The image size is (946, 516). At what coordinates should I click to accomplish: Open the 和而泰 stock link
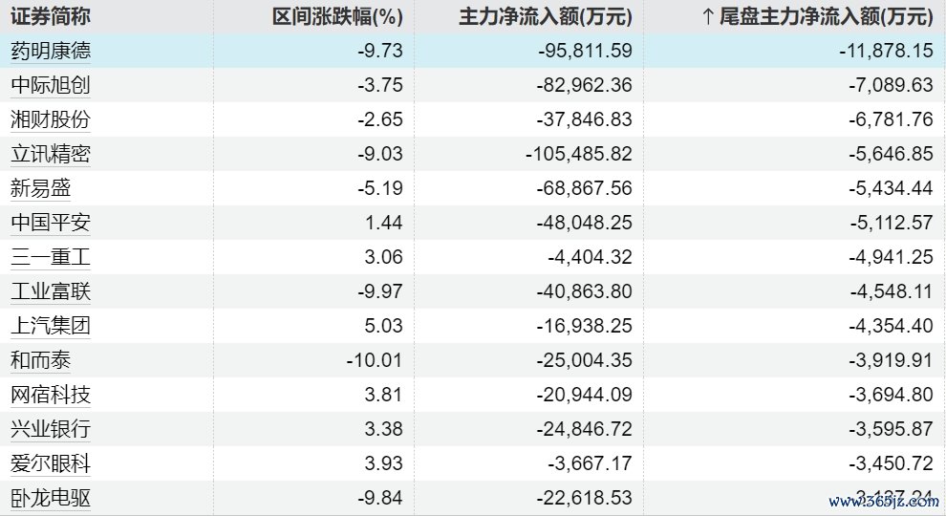(40, 360)
